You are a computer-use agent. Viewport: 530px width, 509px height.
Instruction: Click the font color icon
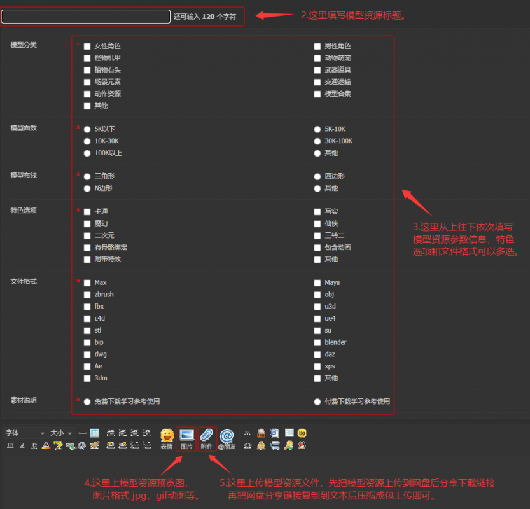46,445
